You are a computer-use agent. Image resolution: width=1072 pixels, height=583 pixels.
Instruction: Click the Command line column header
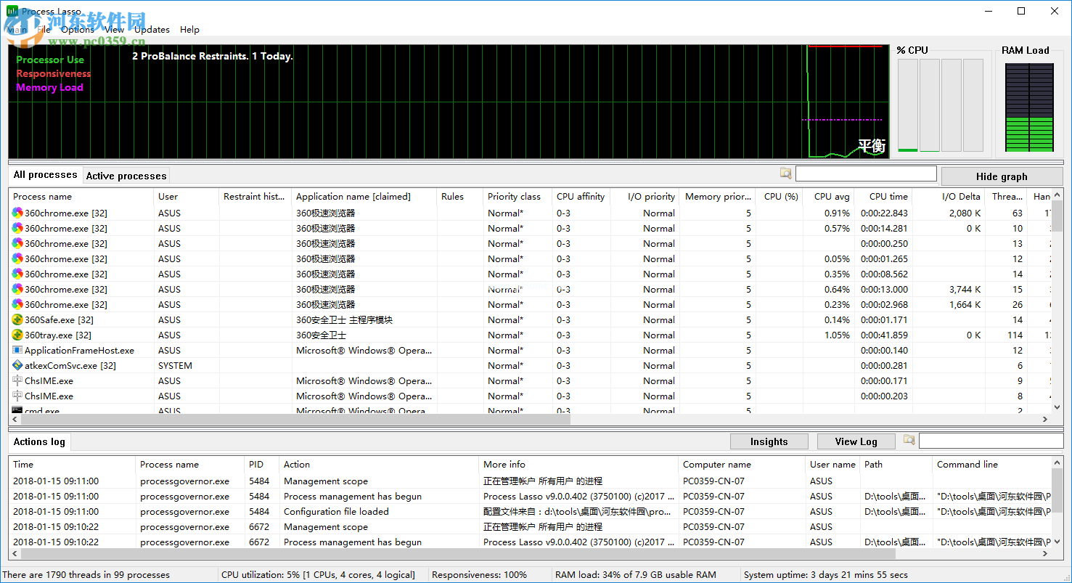[991, 465]
